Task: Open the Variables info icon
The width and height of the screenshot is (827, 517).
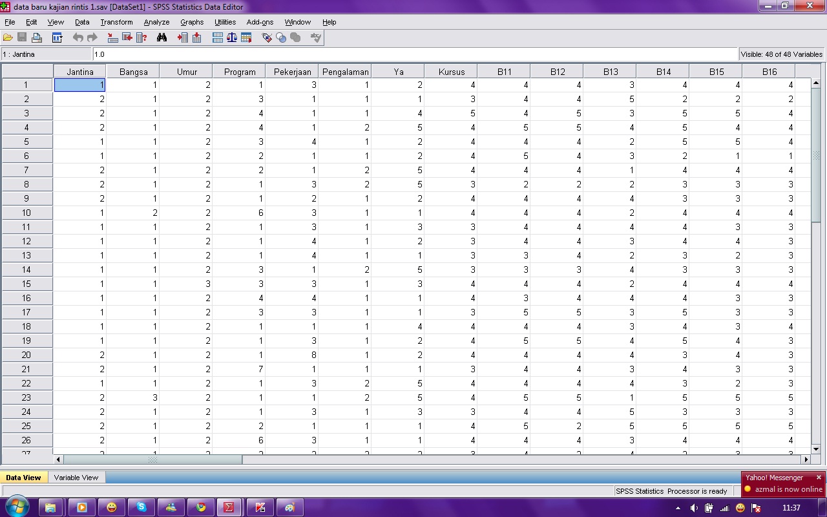Action: point(141,37)
